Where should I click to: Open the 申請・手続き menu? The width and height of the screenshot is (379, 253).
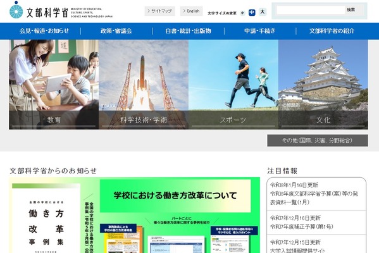(x=260, y=31)
